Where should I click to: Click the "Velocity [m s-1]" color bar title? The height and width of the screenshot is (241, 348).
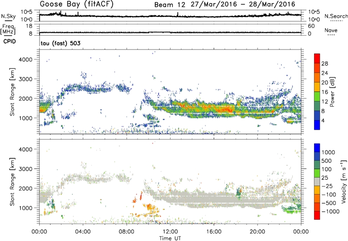pyautogui.click(x=344, y=181)
